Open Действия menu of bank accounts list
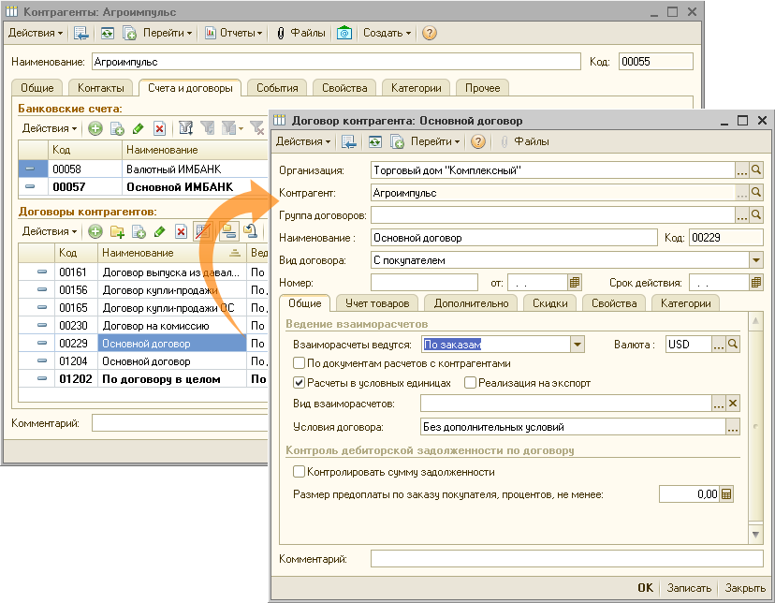Screen dimensions: 775x603 50,128
